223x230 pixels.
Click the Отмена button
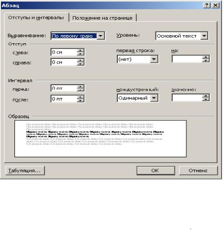coord(198,171)
